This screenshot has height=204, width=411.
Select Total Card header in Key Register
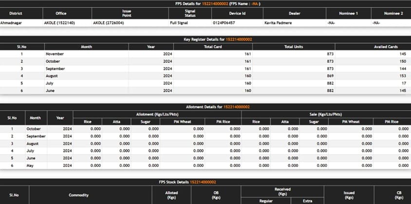tap(213, 47)
